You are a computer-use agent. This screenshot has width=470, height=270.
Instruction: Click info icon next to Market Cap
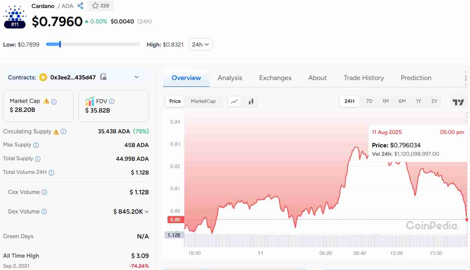[x=54, y=101]
